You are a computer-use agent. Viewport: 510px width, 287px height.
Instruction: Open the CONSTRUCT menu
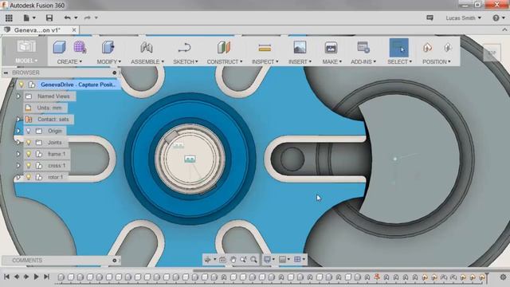225,61
